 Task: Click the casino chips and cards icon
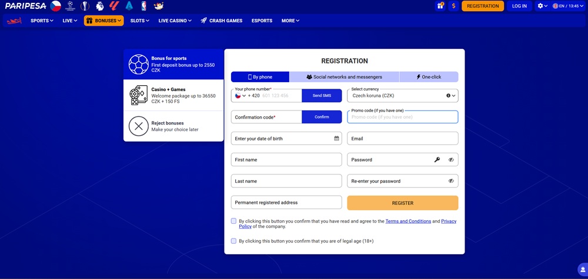pos(138,95)
